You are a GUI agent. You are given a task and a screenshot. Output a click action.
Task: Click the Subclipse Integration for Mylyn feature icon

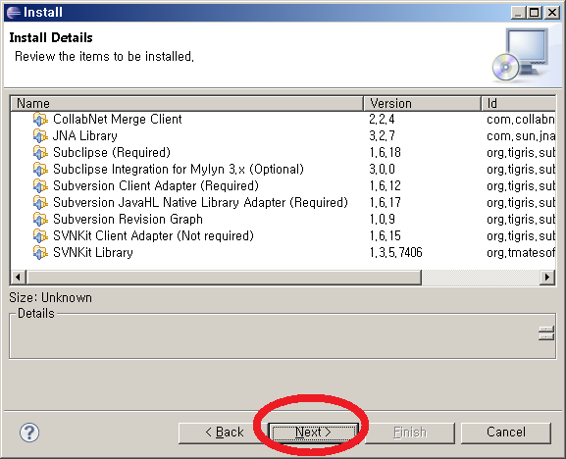40,169
